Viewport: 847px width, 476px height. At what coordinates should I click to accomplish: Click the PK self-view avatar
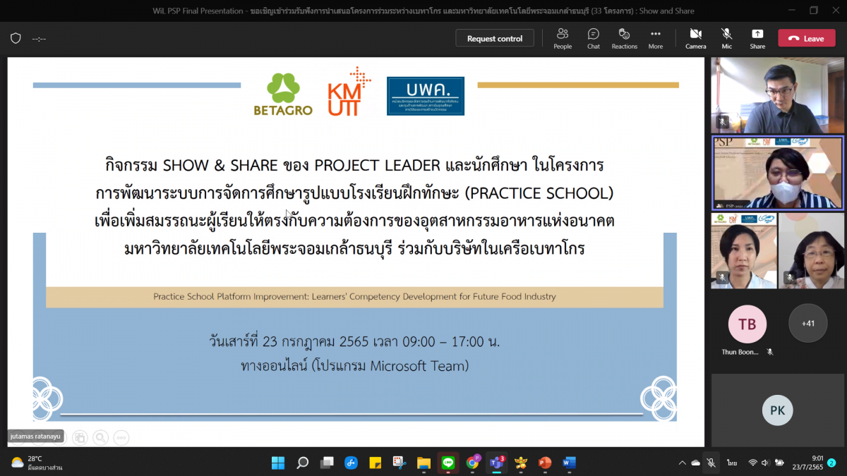pos(777,410)
